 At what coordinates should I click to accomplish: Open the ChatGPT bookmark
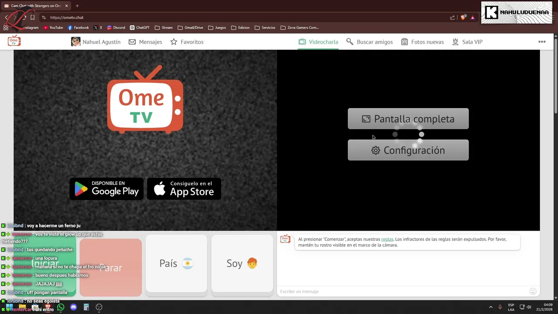139,27
